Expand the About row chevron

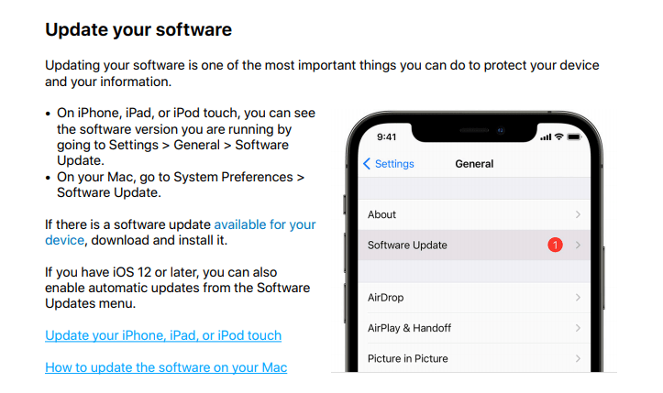point(578,214)
